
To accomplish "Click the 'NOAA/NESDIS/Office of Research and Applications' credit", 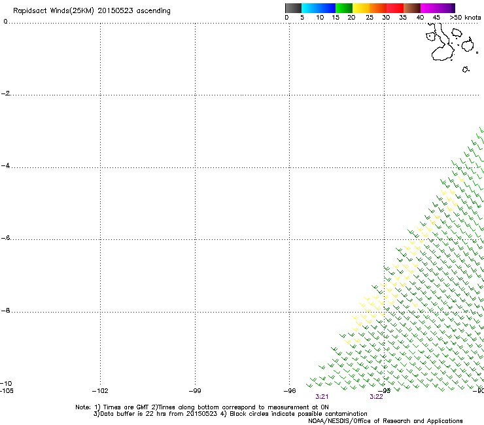I will tap(385, 421).
